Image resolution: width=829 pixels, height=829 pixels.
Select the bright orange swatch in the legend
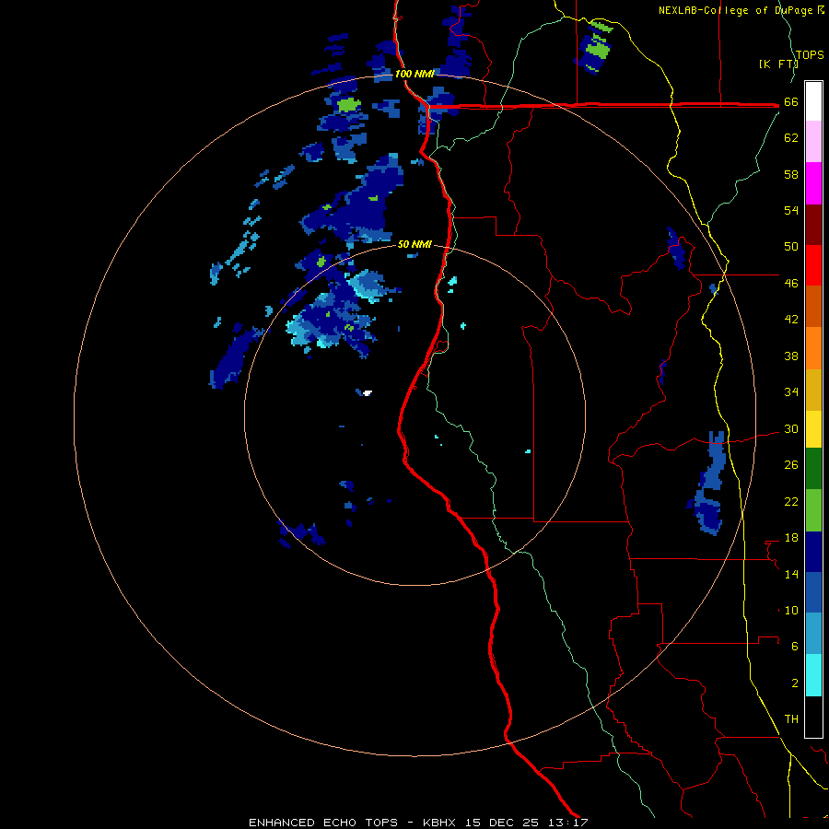pyautogui.click(x=813, y=348)
